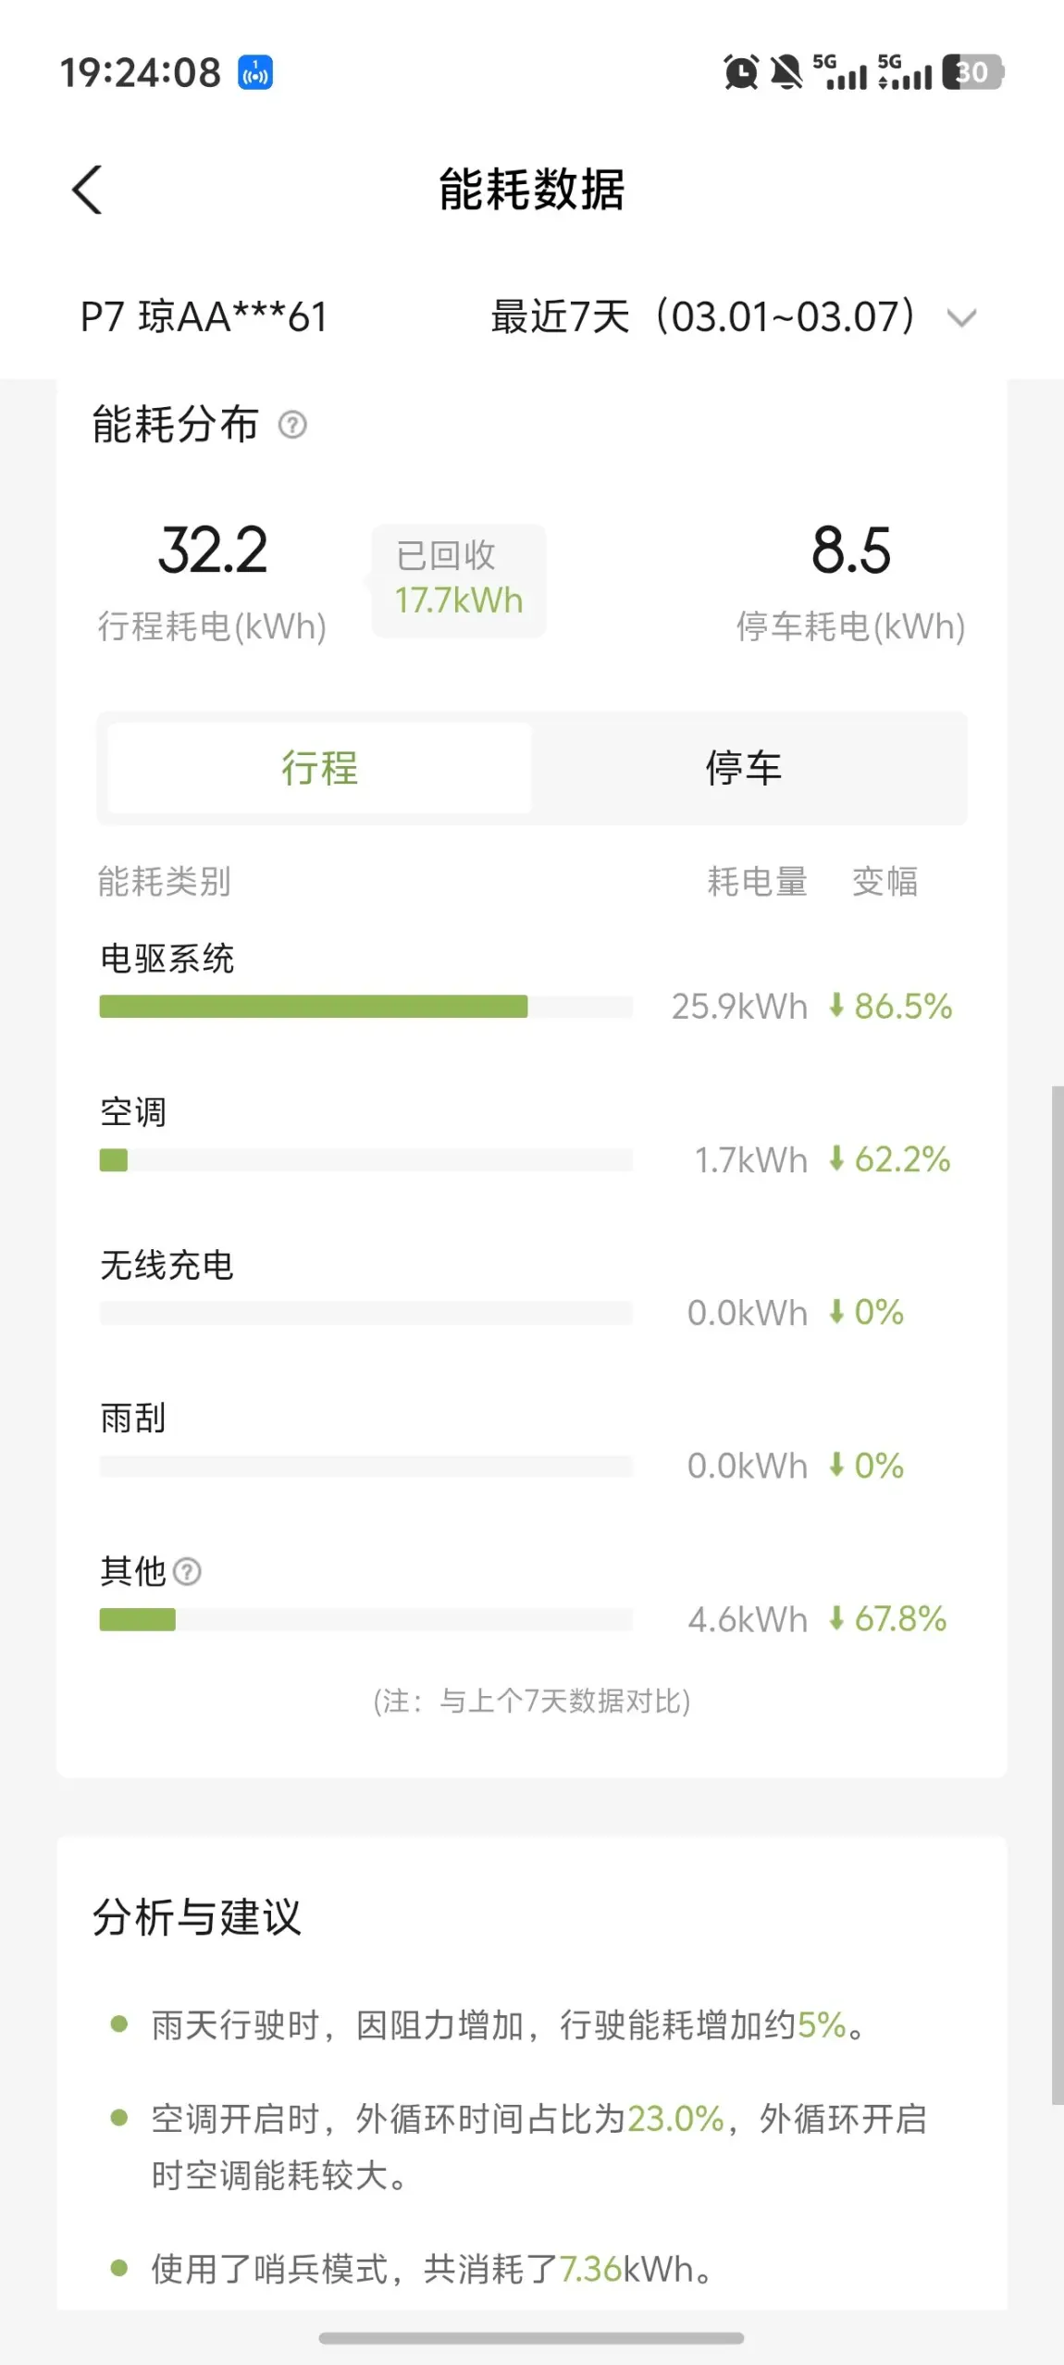Tap the muted notification bell icon
1064x2365 pixels.
click(x=786, y=72)
